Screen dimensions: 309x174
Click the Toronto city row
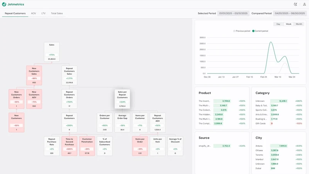click(x=278, y=155)
